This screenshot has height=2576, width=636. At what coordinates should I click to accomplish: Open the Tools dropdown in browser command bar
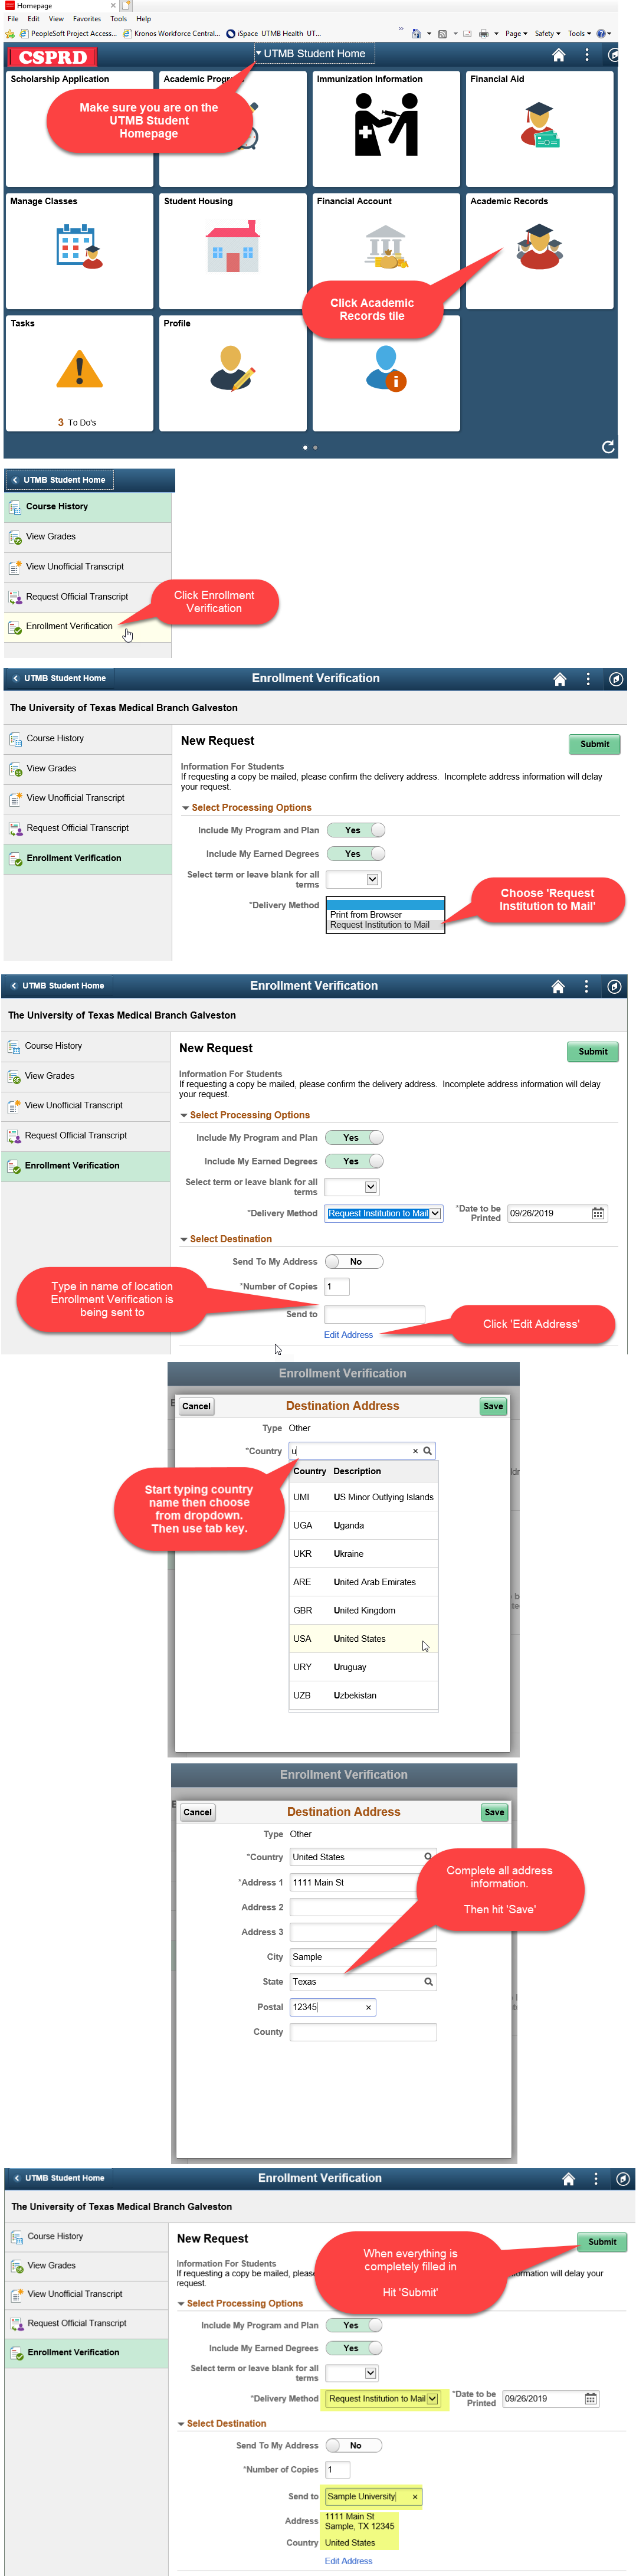tap(580, 33)
